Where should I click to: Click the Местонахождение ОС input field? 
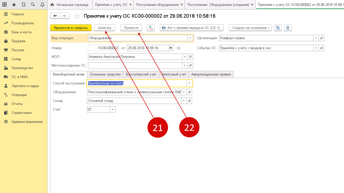[135, 65]
